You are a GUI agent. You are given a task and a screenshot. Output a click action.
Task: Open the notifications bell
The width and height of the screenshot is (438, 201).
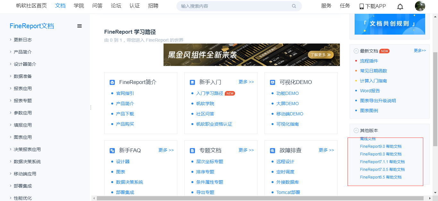[x=400, y=6]
